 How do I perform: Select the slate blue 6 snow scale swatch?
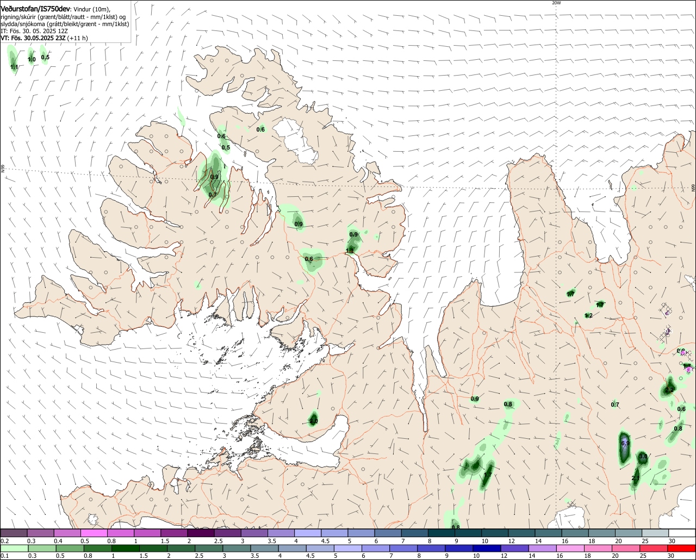[388, 533]
